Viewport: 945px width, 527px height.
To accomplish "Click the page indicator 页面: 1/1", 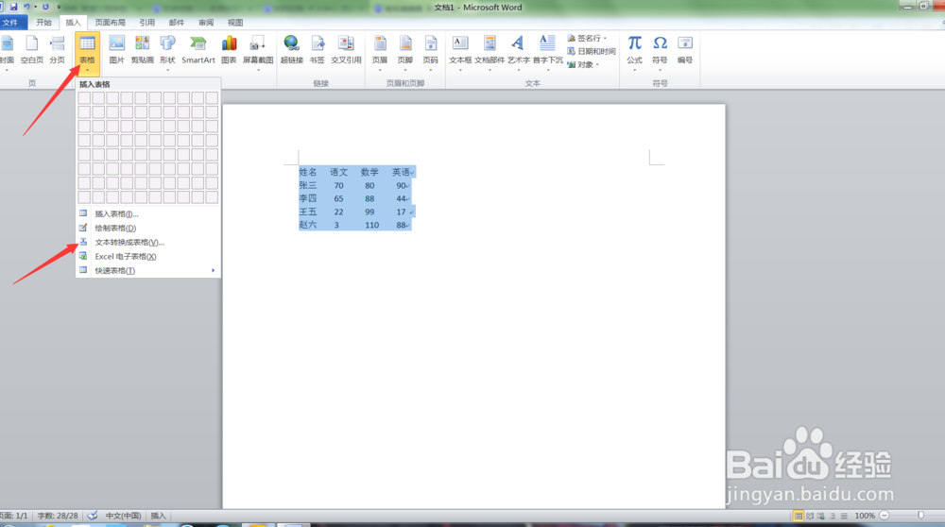I will pyautogui.click(x=14, y=516).
